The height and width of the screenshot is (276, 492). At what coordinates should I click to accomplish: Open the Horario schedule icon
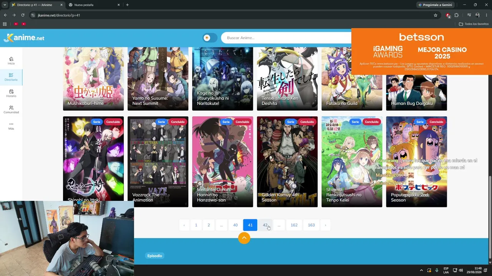(x=11, y=94)
